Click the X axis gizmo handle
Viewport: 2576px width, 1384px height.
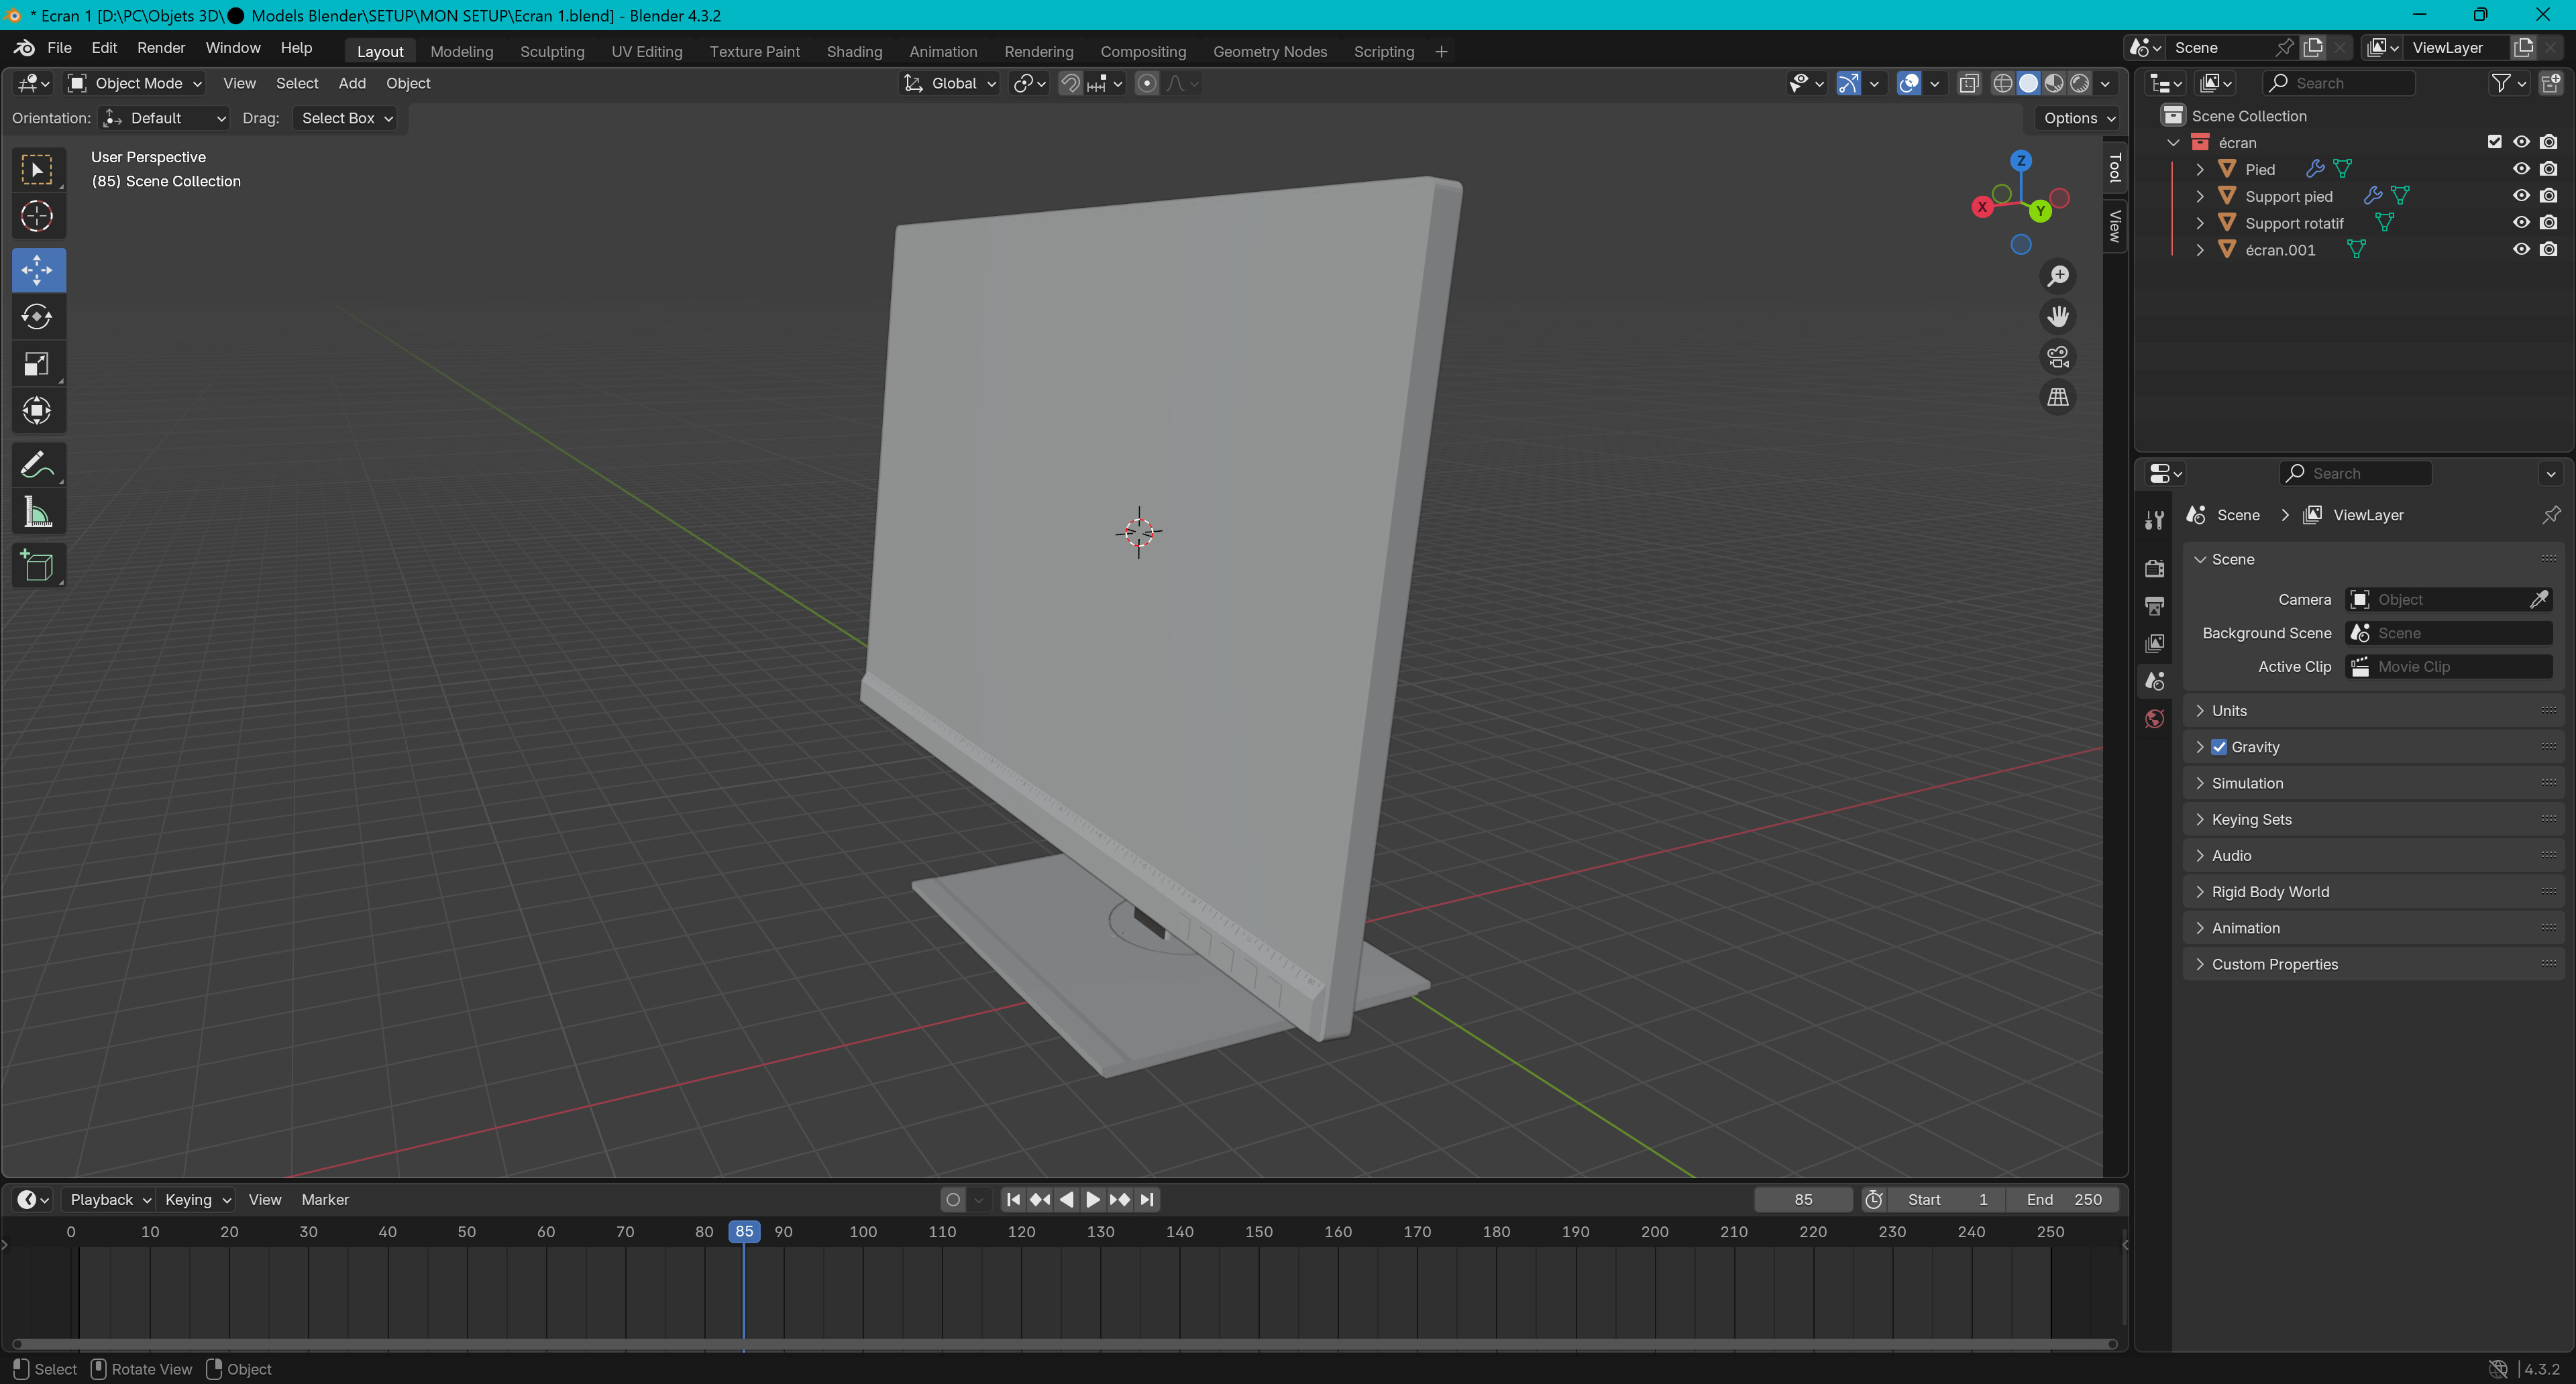[x=1982, y=207]
